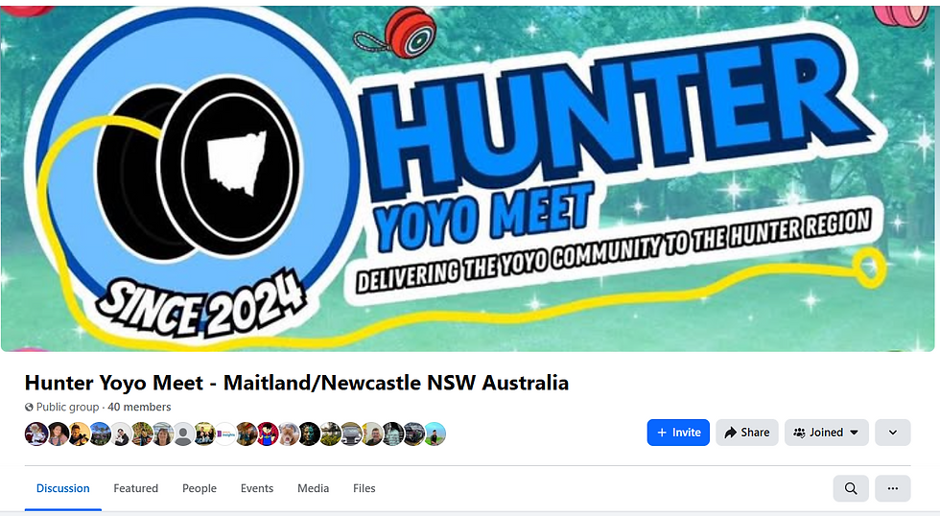Click the Invite button with plus icon
Image resolution: width=940 pixels, height=516 pixels.
(678, 433)
